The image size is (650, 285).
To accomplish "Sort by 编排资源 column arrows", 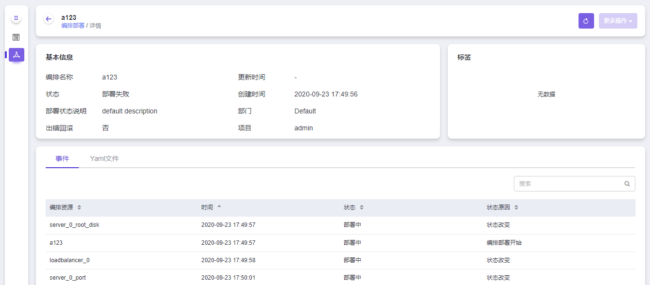I will coord(79,207).
